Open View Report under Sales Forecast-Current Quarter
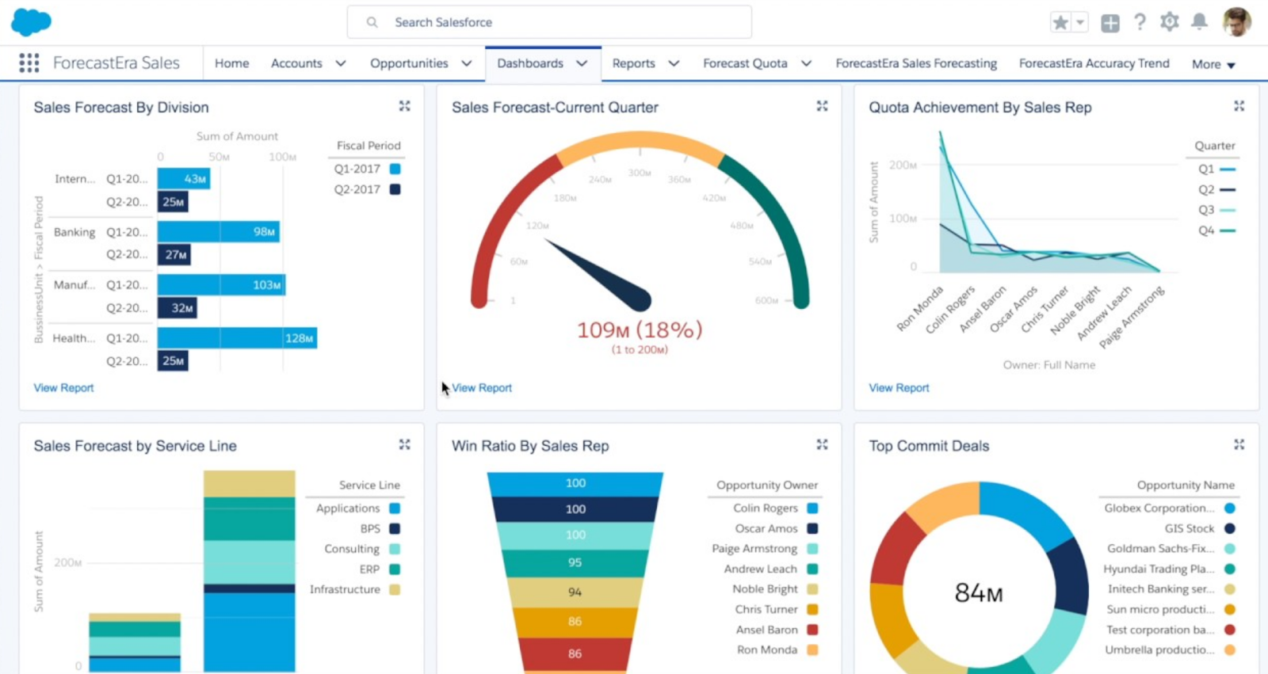The width and height of the screenshot is (1268, 674). pyautogui.click(x=482, y=388)
